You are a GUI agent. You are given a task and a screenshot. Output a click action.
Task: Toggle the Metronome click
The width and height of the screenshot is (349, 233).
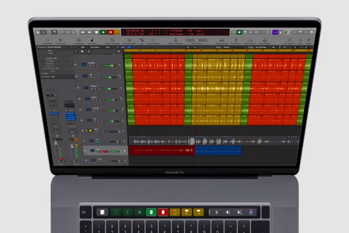pos(281,32)
